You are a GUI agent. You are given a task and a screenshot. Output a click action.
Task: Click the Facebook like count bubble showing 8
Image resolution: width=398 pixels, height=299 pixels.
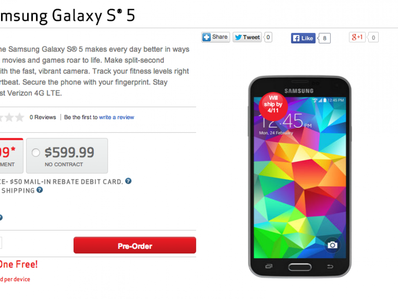[324, 39]
